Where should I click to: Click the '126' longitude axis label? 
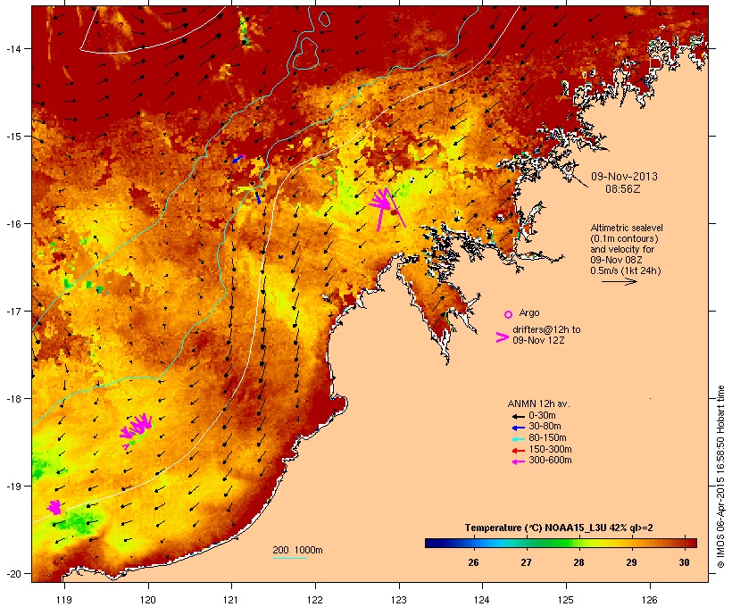pos(650,600)
